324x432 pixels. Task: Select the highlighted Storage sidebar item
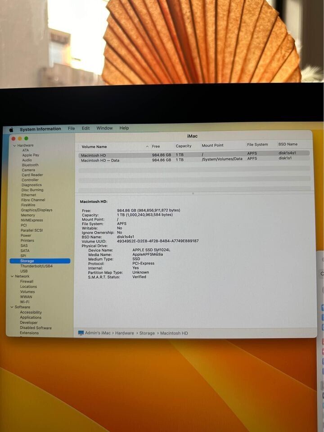(x=40, y=261)
